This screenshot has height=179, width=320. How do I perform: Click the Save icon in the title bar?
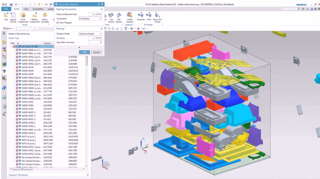(x=11, y=4)
